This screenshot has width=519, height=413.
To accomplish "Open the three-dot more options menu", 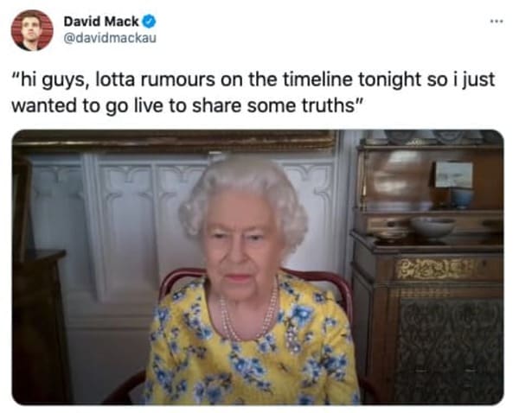I will tap(497, 22).
